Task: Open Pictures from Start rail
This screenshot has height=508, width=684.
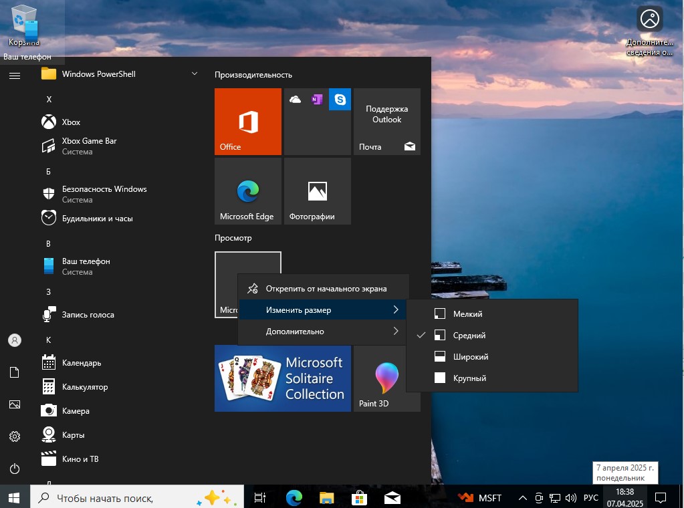Action: (x=15, y=404)
